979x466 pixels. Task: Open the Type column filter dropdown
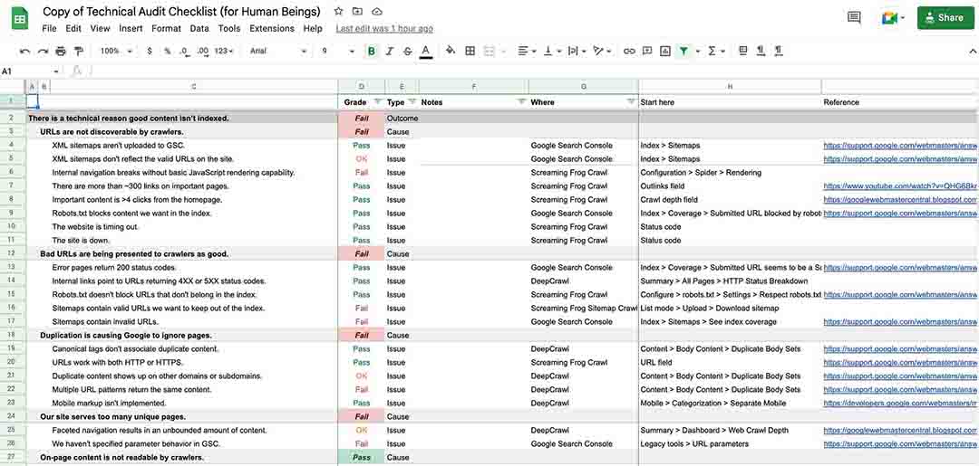pos(412,101)
